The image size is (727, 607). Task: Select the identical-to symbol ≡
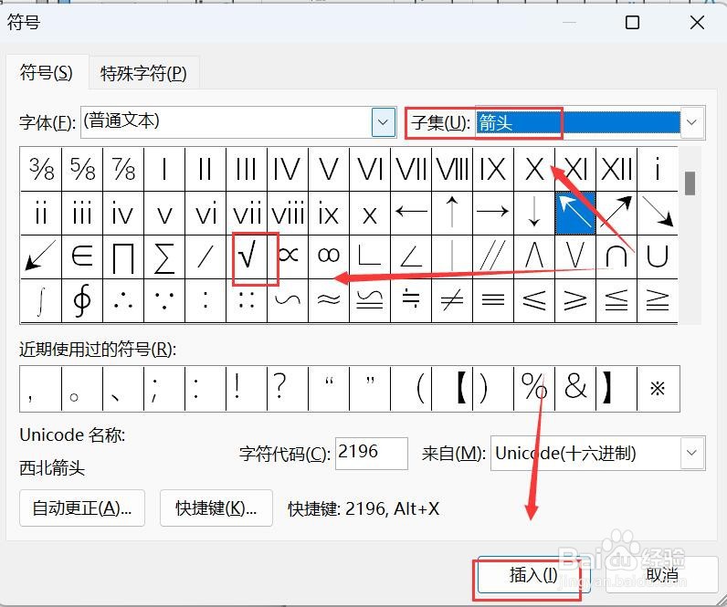point(493,300)
